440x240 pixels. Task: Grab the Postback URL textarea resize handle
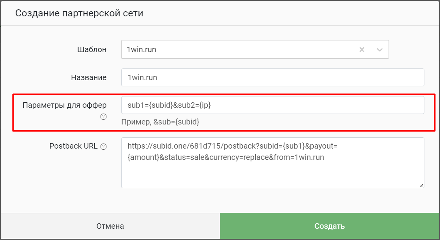point(421,186)
